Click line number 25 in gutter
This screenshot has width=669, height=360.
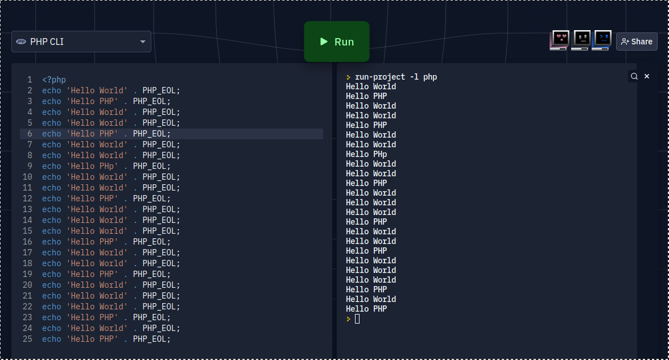tap(27, 339)
